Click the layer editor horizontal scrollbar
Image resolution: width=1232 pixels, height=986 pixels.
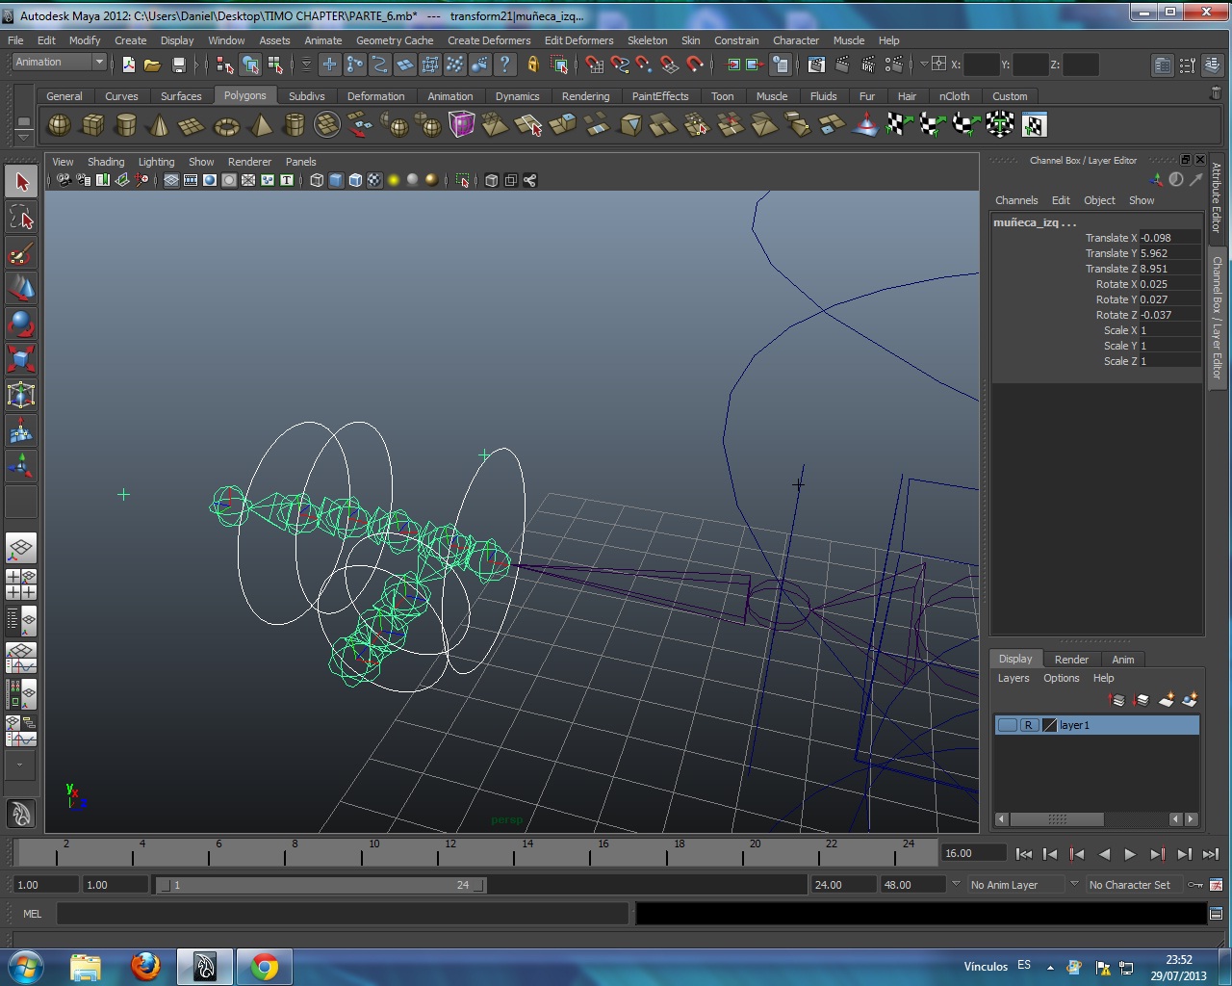coord(1096,819)
